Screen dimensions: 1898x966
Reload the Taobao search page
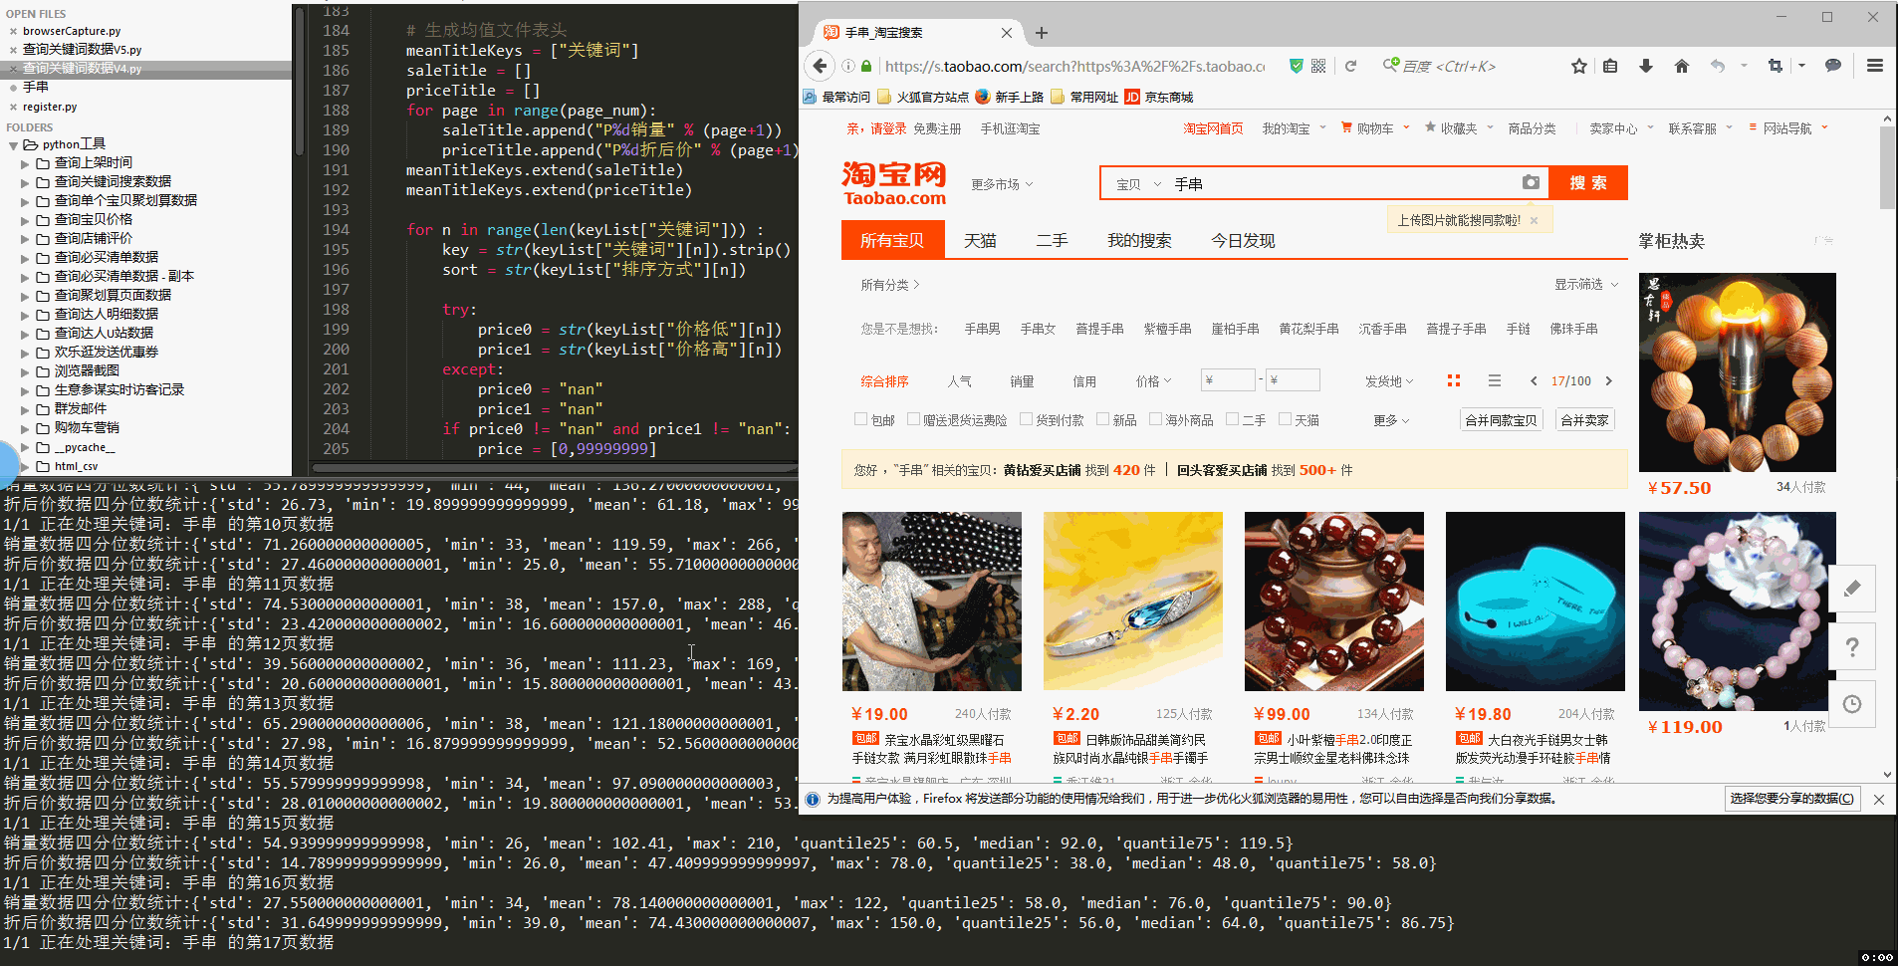pos(1350,66)
